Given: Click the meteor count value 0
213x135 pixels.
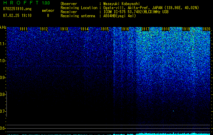Looking at the screenshot, I should pos(48,16).
